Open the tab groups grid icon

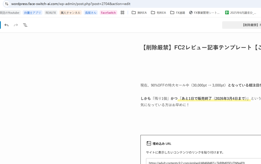[x=122, y=12]
